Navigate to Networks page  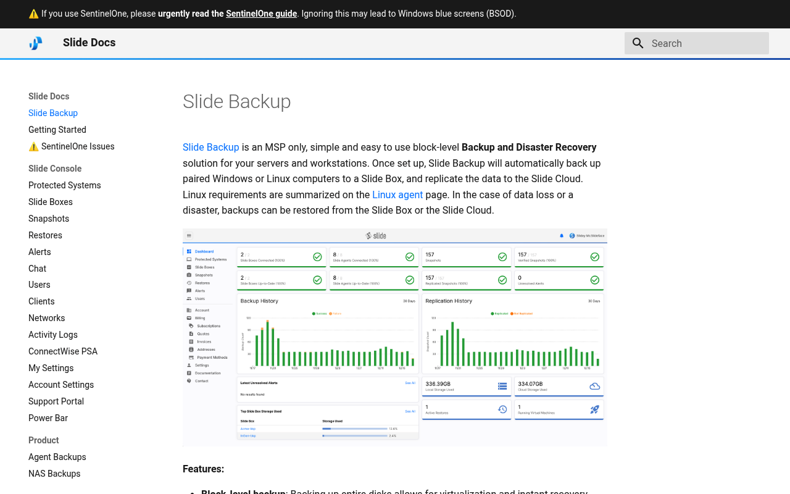pos(46,318)
